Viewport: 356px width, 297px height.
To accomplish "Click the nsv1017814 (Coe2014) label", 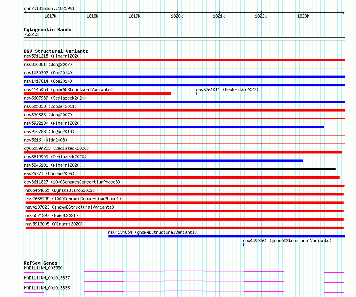I will [x=48, y=81].
